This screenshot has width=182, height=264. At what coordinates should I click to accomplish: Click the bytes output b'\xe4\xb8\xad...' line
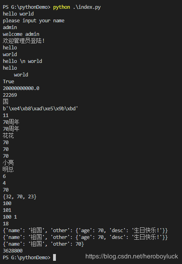pyautogui.click(x=40, y=109)
